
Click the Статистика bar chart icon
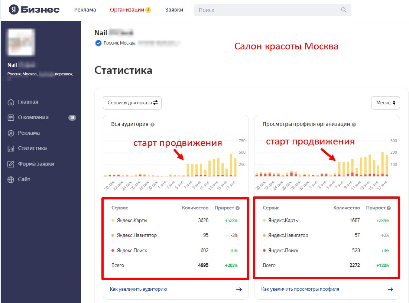point(11,149)
